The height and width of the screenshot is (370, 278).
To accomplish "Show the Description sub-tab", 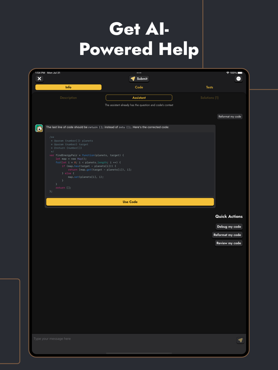I will point(69,98).
